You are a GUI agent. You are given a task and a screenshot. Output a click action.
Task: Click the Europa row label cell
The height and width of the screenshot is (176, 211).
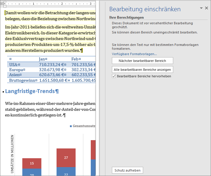[17, 70]
